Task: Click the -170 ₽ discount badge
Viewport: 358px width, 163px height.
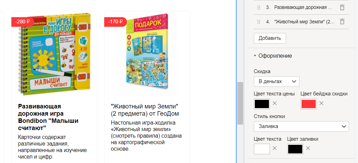Action: [115, 22]
